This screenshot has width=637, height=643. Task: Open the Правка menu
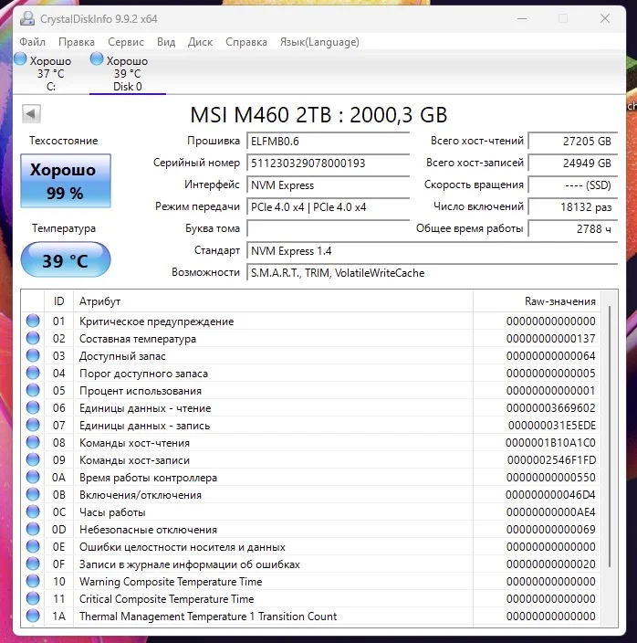[x=77, y=42]
